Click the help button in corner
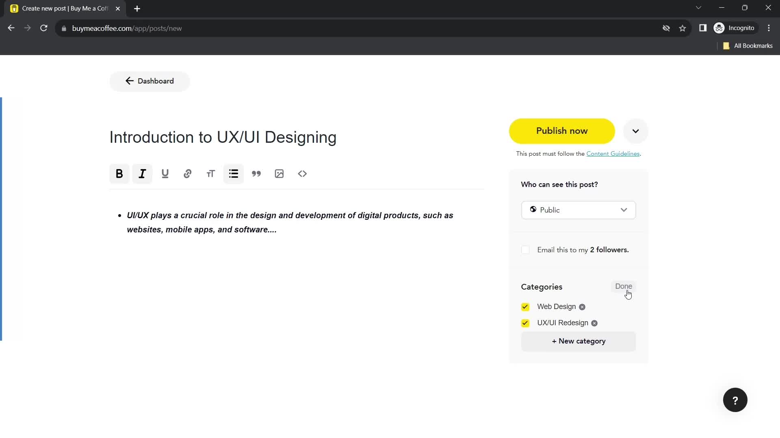Image resolution: width=780 pixels, height=438 pixels. pyautogui.click(x=735, y=400)
